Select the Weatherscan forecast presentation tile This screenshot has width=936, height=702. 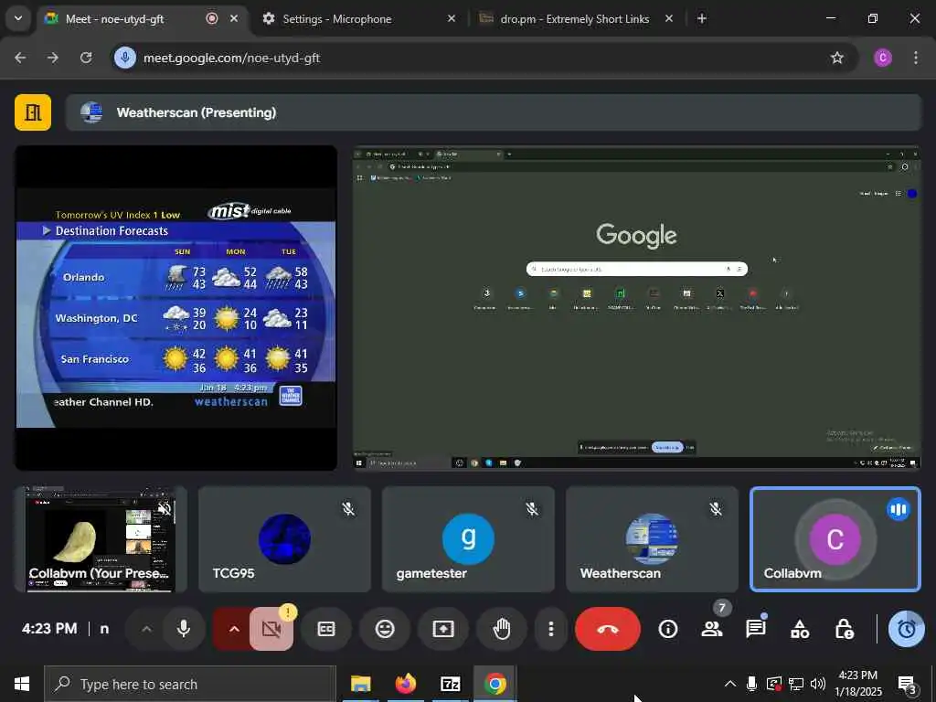[176, 308]
